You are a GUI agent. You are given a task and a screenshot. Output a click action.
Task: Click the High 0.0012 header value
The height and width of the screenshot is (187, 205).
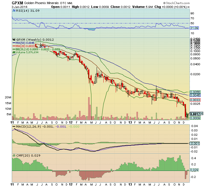pos(81,7)
